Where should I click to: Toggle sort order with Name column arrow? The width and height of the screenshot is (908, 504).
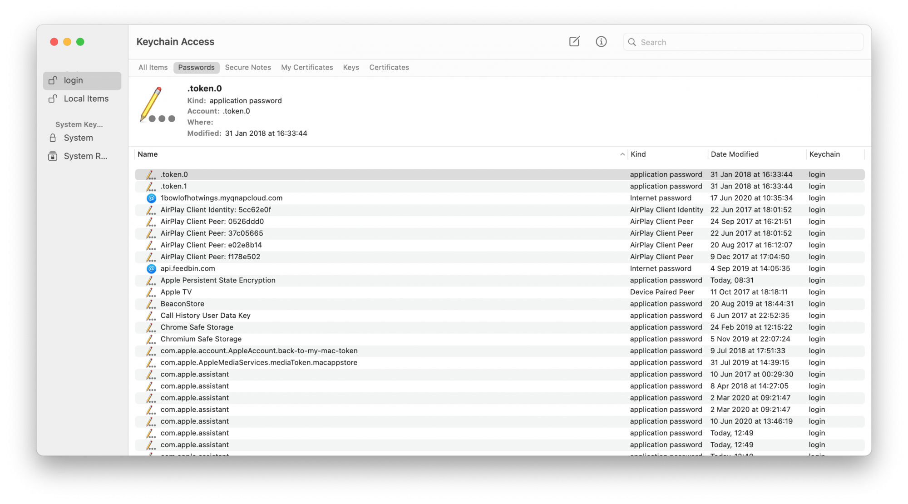[x=622, y=155]
